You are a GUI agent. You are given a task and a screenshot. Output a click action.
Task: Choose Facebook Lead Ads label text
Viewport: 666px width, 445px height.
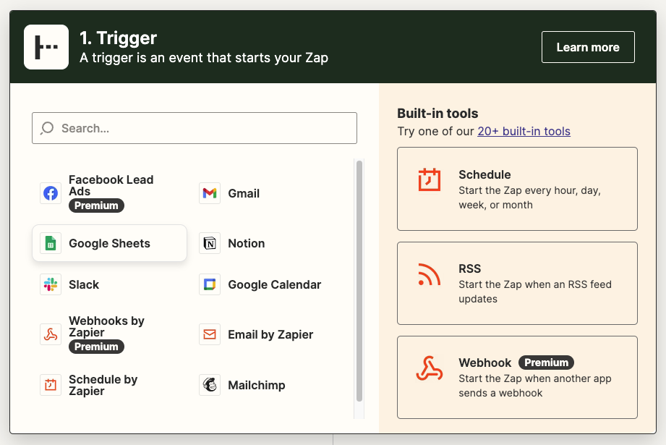coord(111,185)
